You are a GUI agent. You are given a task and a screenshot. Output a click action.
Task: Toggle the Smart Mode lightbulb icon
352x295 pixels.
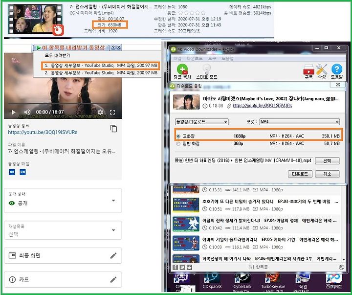pyautogui.click(x=206, y=69)
